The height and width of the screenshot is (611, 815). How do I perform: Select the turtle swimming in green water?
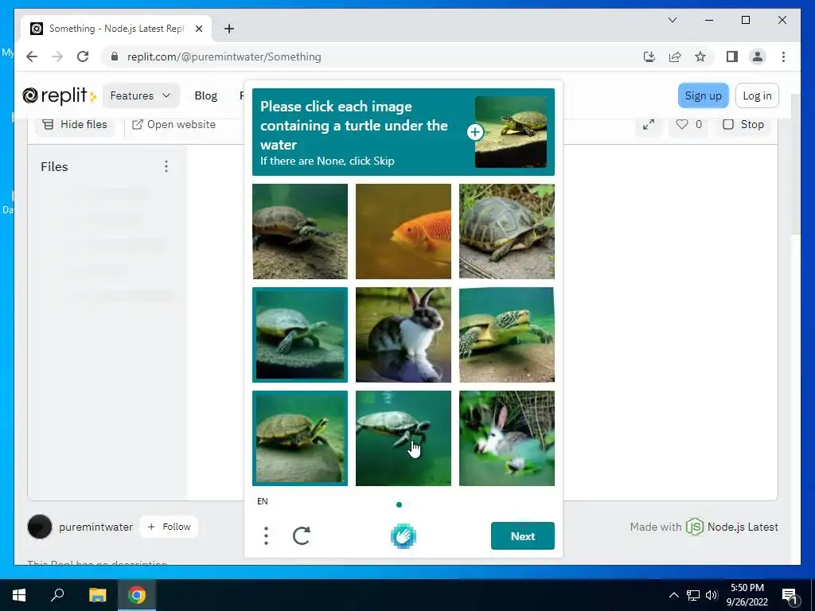pos(404,438)
